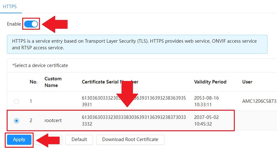Toggle the HTTPS Enable switch
This screenshot has width=277, height=148.
pos(31,24)
